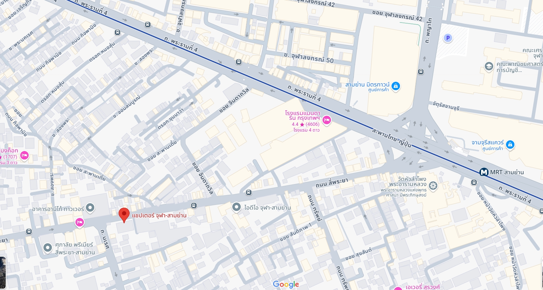This screenshot has height=290, width=543.
Task: Click the bus stop icon on ถนน สี่พระยา
Action: [248, 192]
